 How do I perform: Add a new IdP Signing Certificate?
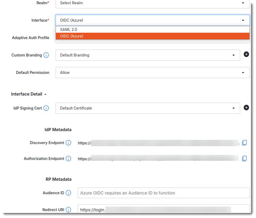246,108
